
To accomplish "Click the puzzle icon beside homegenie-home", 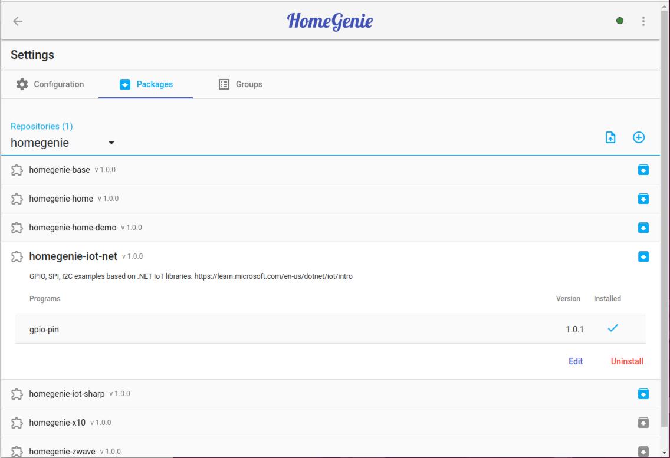I will (17, 199).
